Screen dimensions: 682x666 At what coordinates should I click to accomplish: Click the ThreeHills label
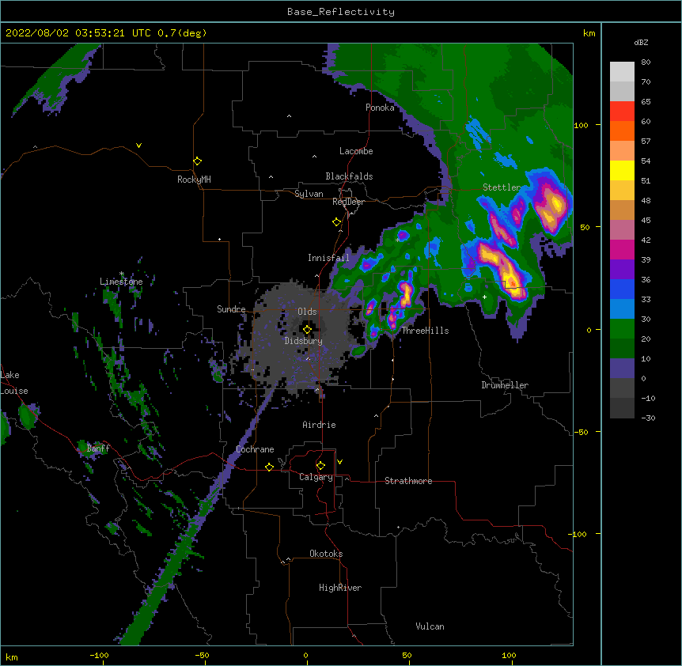click(425, 331)
